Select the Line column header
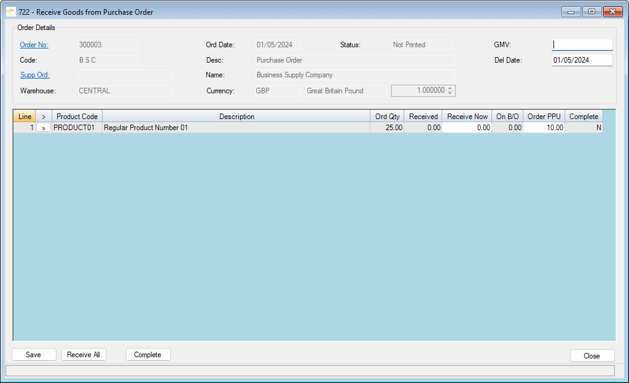Screen dimensions: 629x383 [x=25, y=117]
